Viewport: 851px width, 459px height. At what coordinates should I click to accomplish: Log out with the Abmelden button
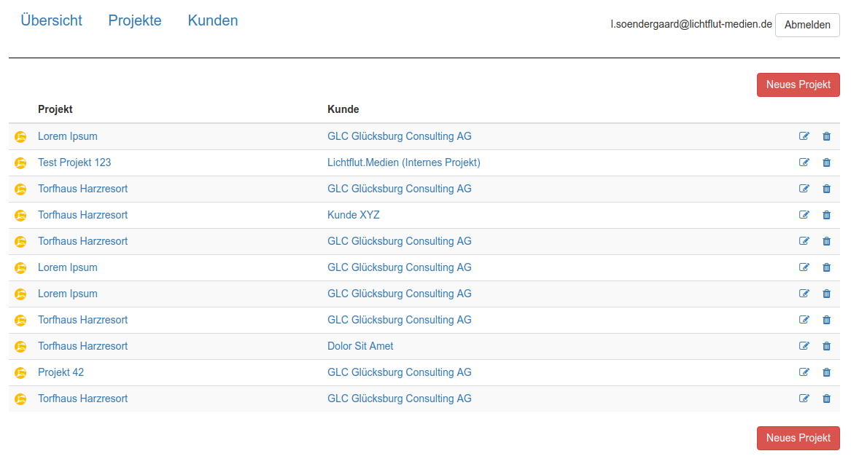807,25
